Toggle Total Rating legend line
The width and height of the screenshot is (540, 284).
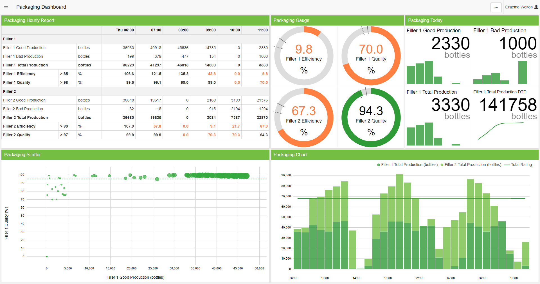[x=518, y=165]
